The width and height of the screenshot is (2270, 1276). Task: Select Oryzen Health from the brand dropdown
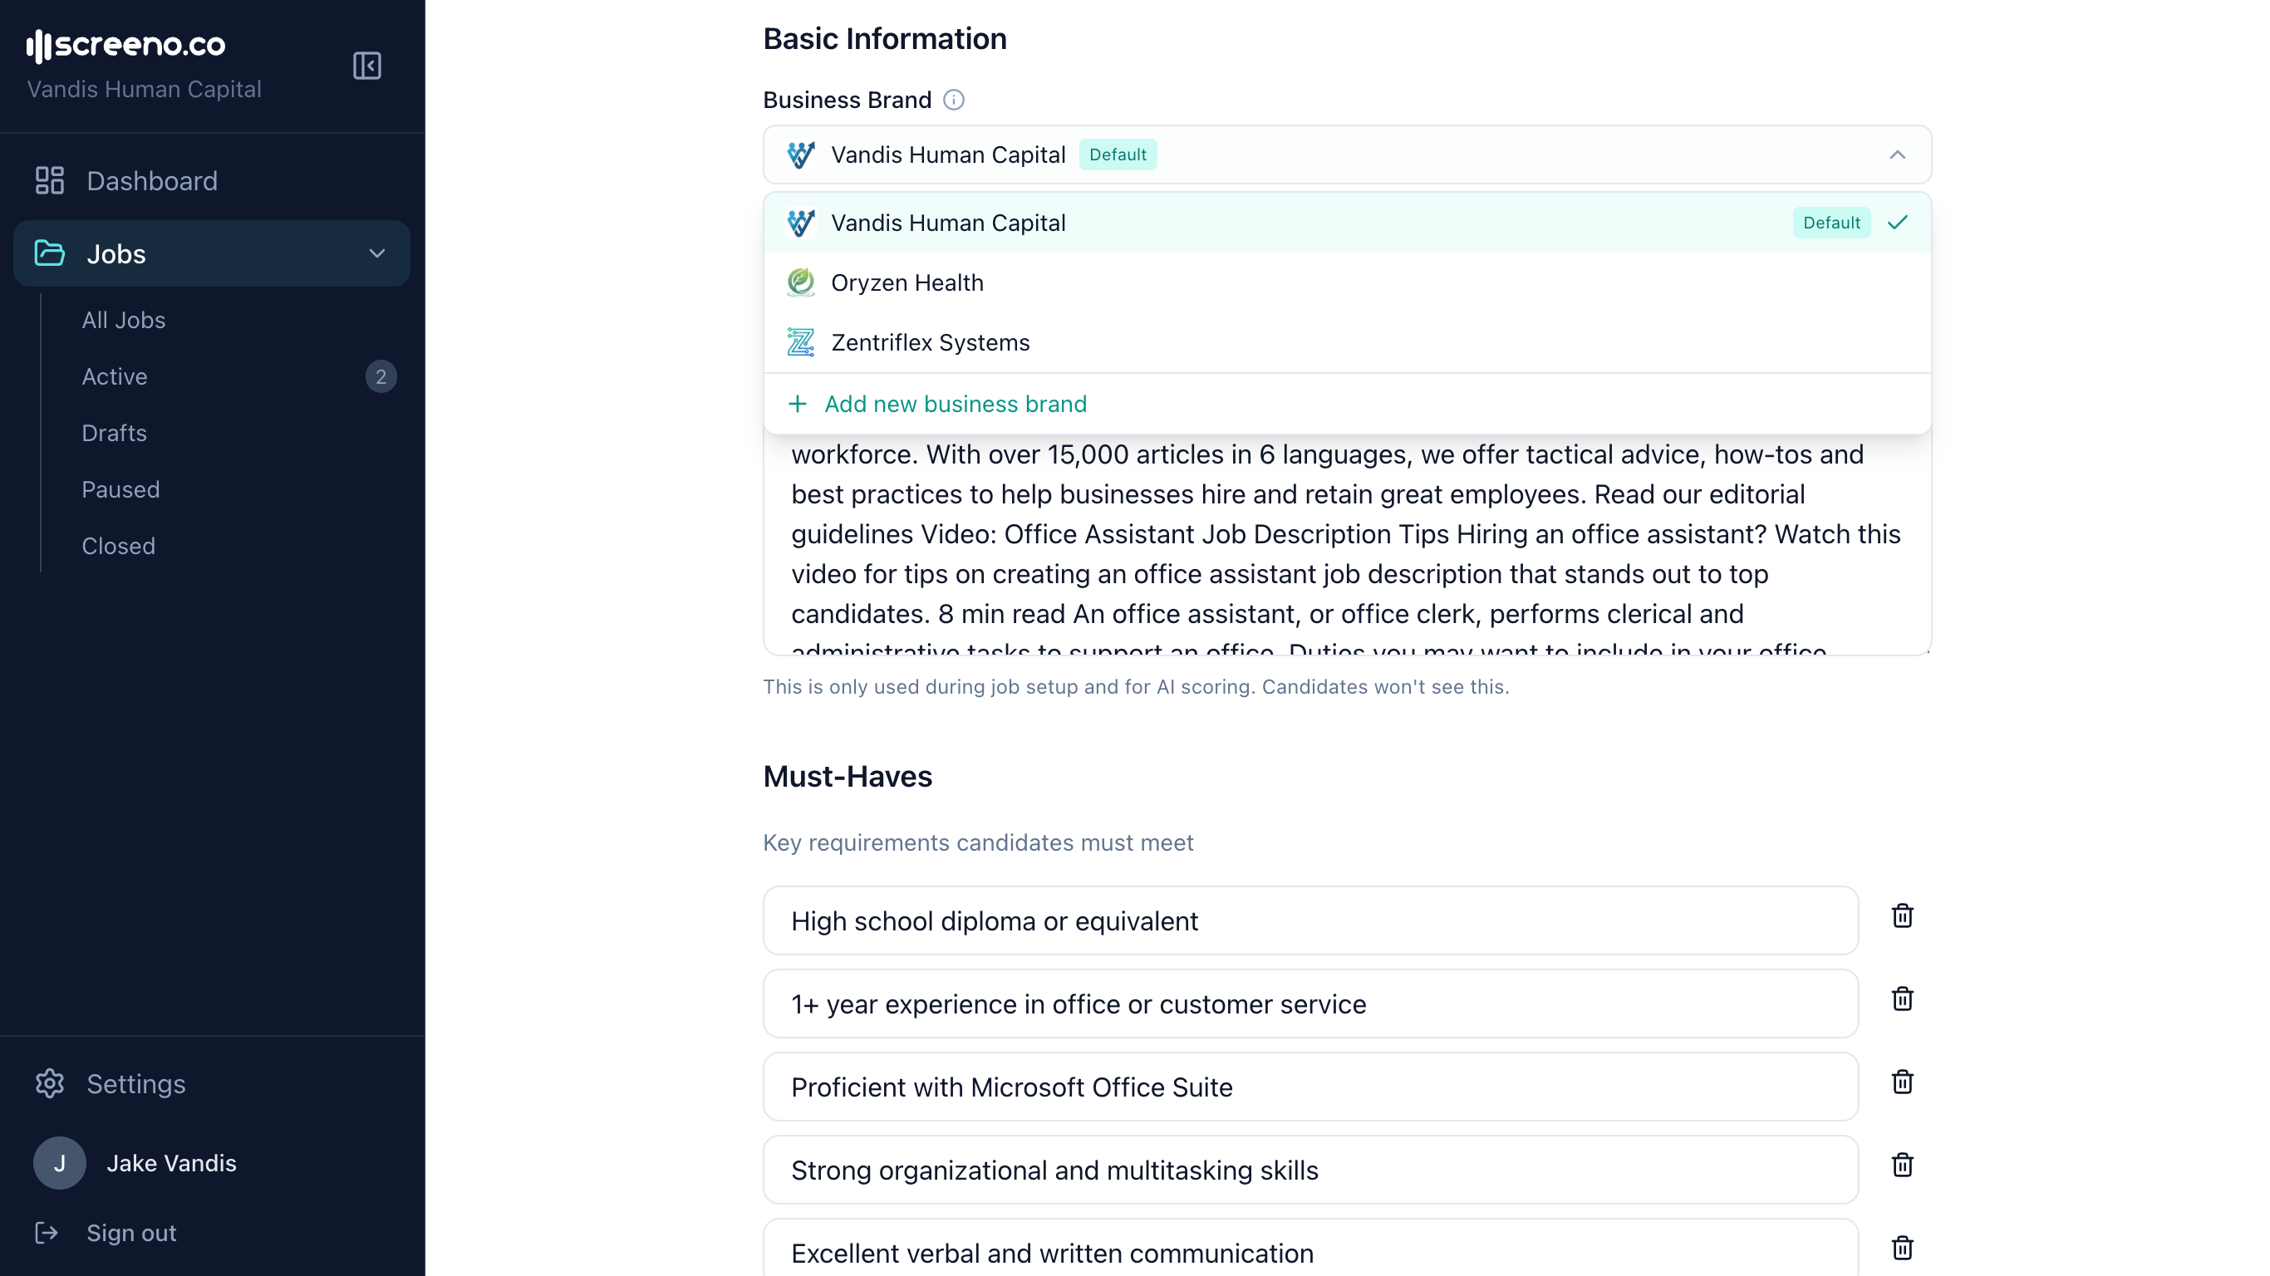click(x=907, y=282)
